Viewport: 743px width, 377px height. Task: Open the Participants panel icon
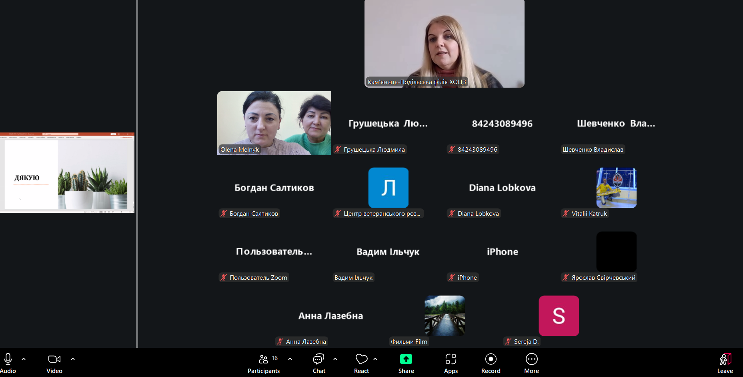pyautogui.click(x=264, y=359)
